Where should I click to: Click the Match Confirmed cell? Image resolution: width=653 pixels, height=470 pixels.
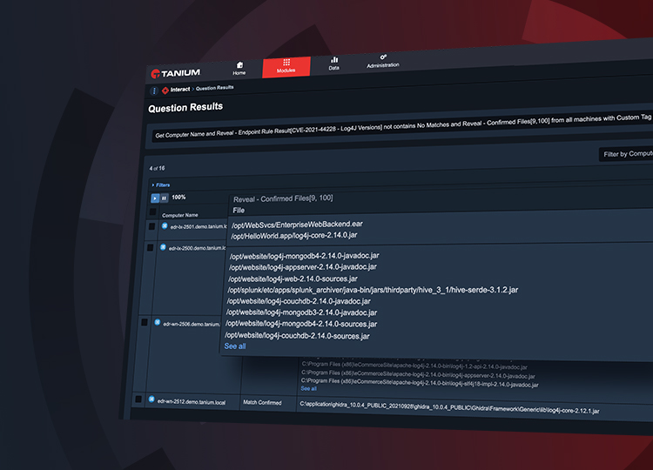coord(262,403)
